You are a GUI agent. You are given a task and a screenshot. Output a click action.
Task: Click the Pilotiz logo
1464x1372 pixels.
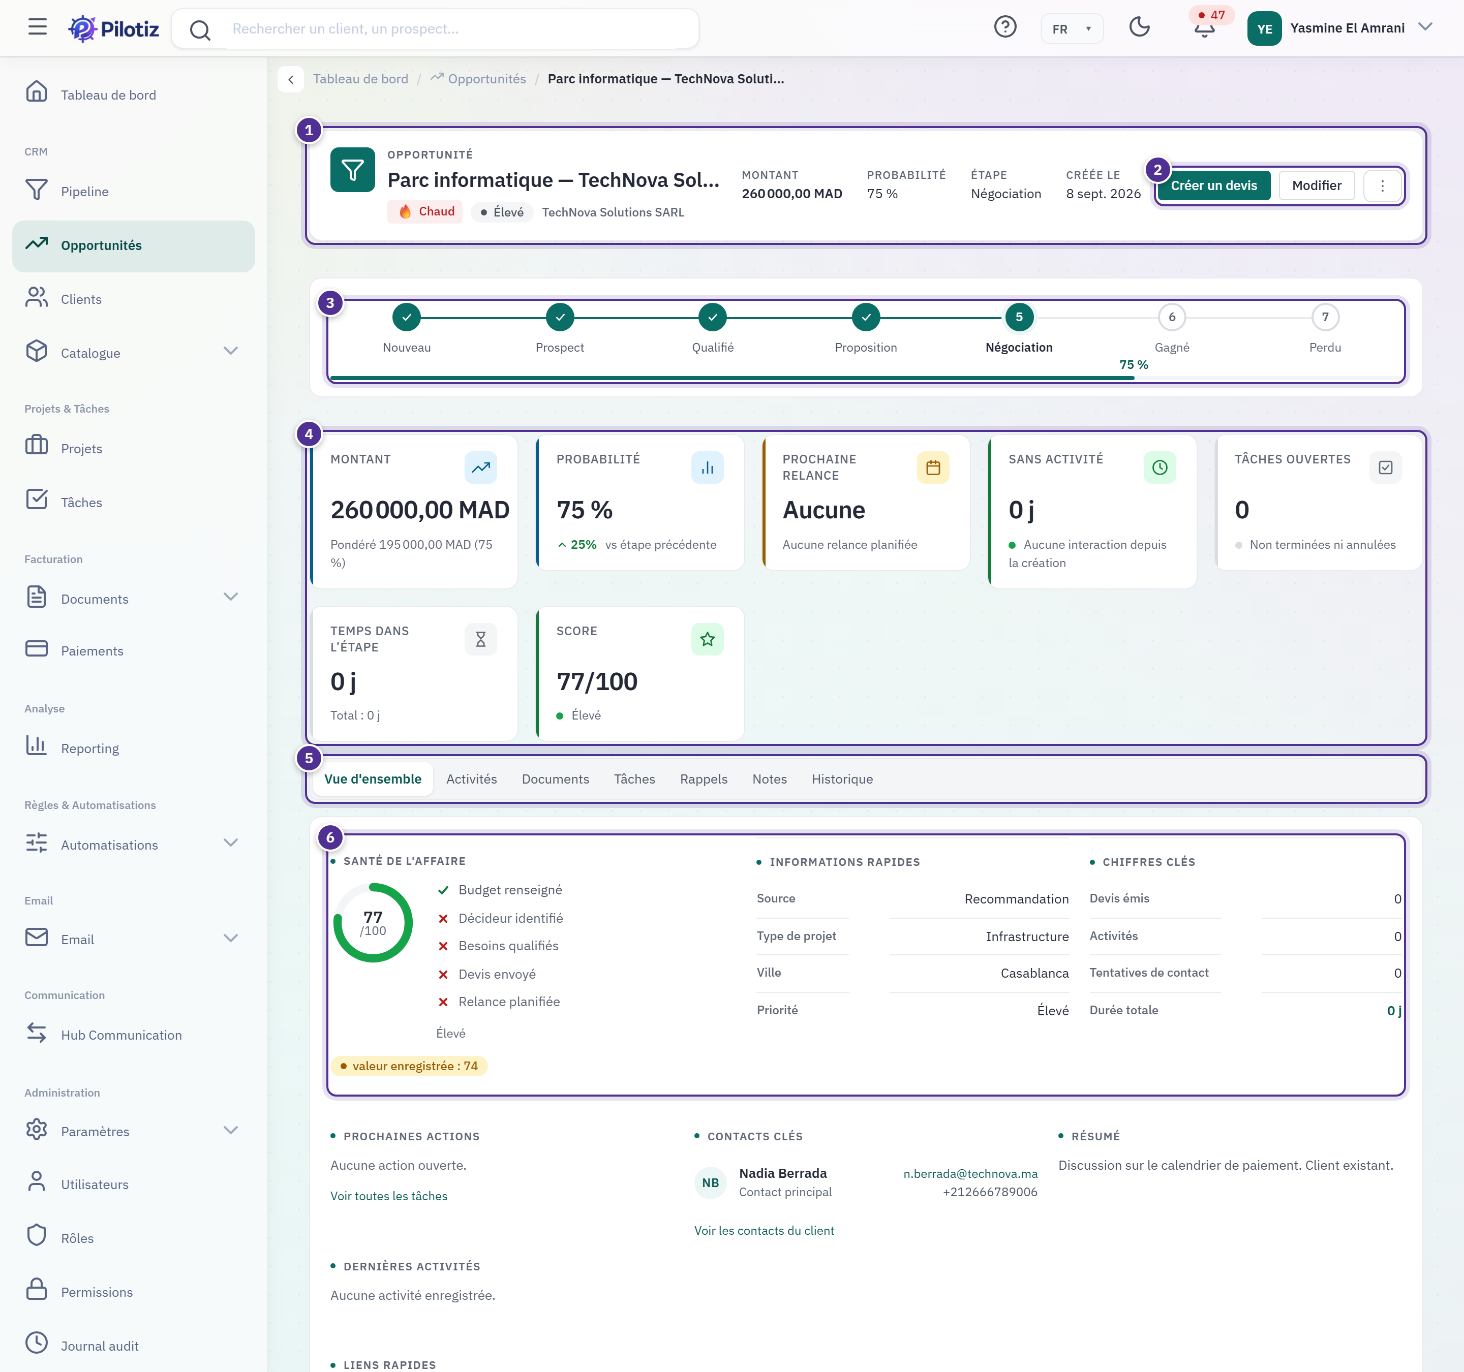pos(113,28)
